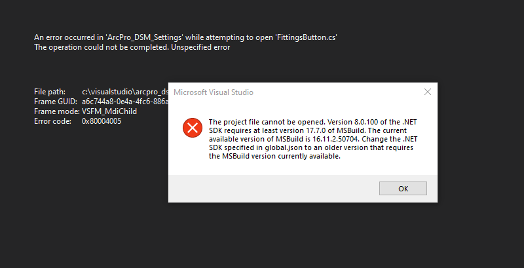
Task: Click the 'File path:' label
Action: pos(50,92)
